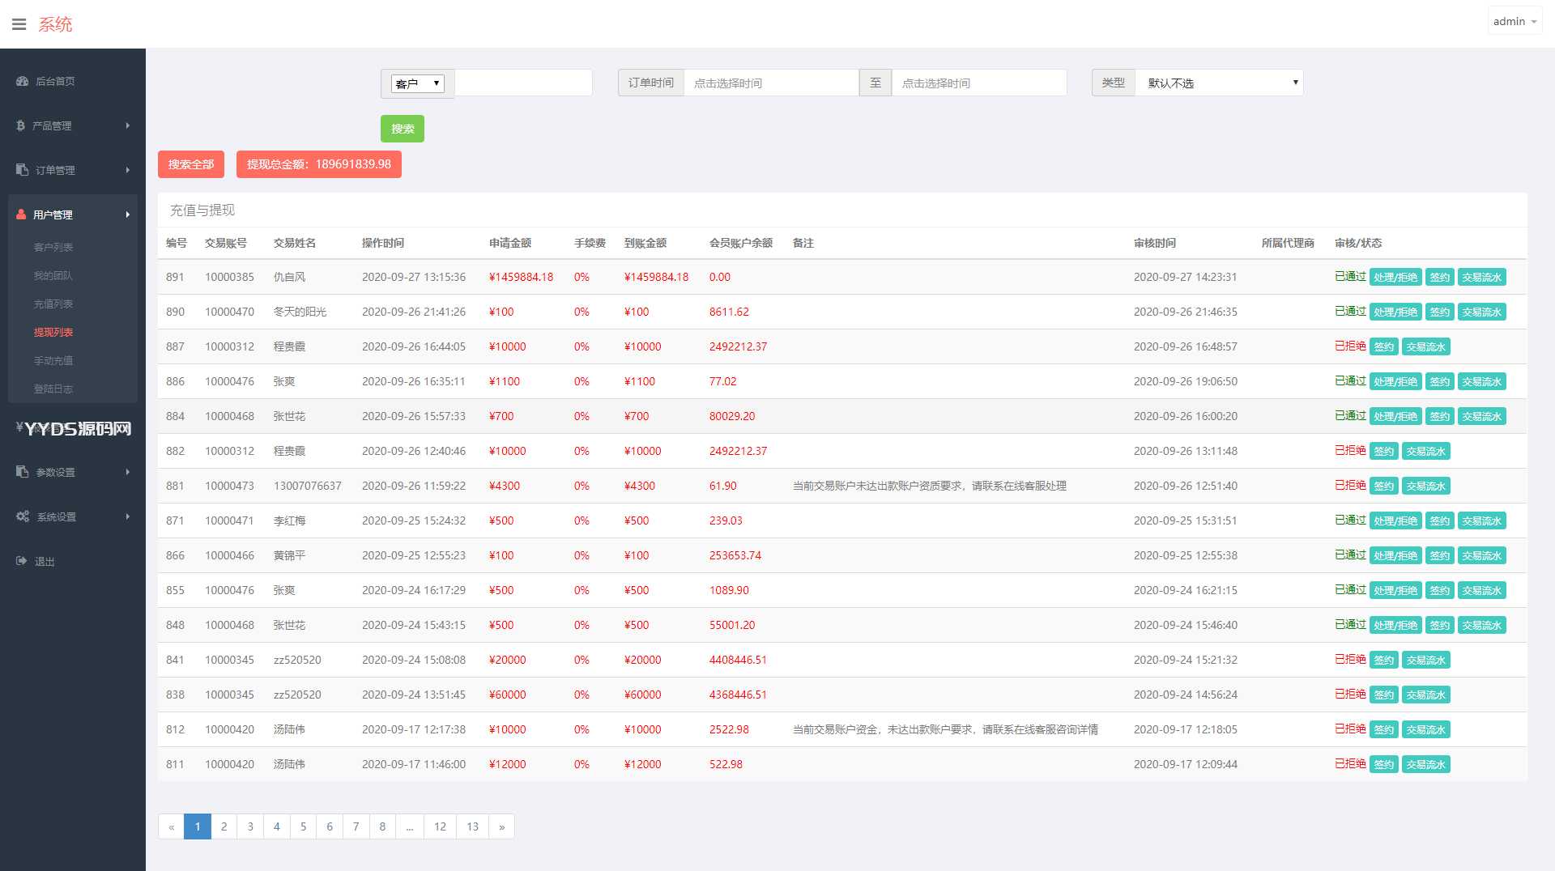Click 处理/拒绝 for order 891
This screenshot has height=871, width=1555.
point(1395,277)
